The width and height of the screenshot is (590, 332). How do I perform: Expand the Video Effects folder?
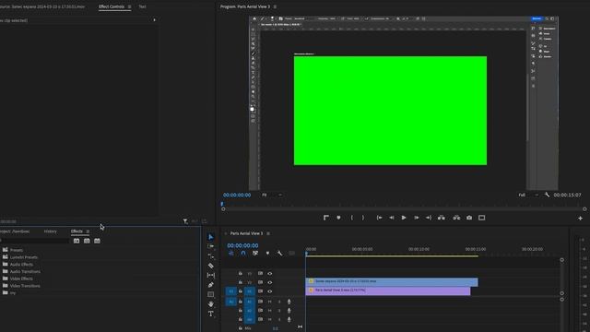pos(6,279)
